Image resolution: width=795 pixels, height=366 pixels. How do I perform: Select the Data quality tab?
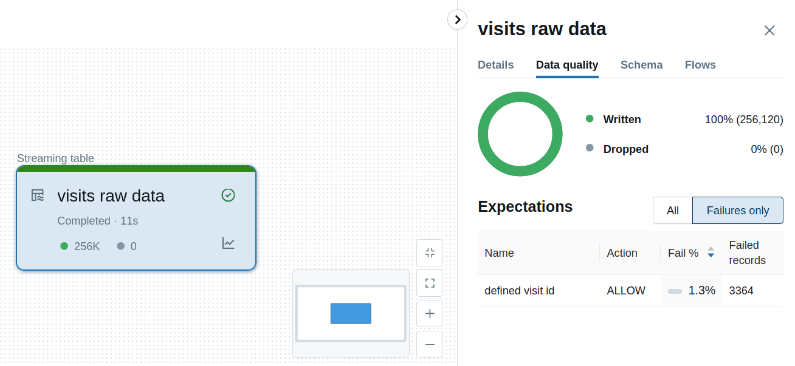click(x=567, y=65)
